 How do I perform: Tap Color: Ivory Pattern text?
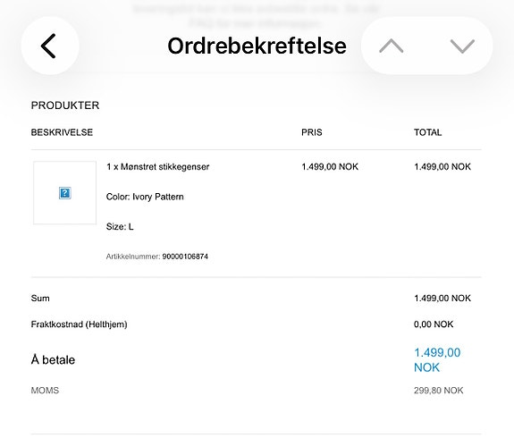[x=145, y=197]
